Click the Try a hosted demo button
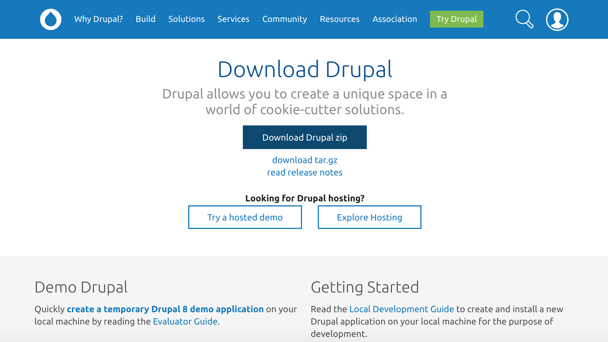 tap(245, 217)
